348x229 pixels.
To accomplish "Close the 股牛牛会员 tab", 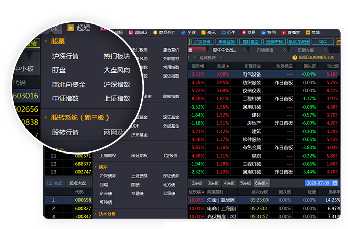I will [244, 50].
